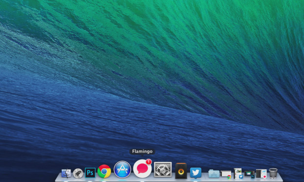
Task: Open the Twitter app in Dock
Action: pos(196,173)
